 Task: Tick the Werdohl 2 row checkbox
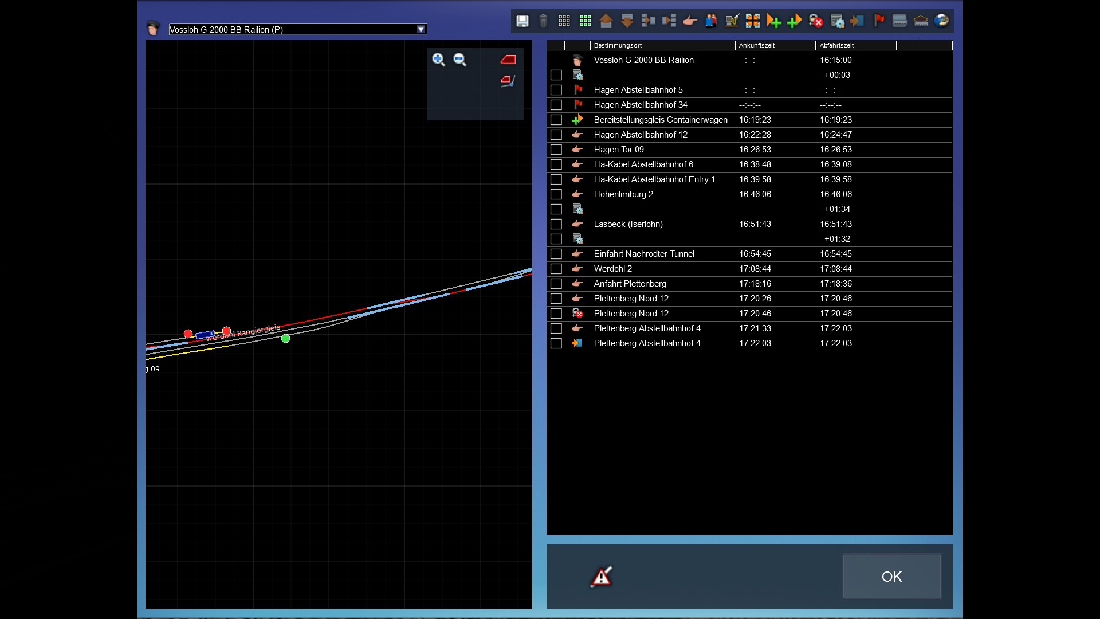click(x=556, y=269)
